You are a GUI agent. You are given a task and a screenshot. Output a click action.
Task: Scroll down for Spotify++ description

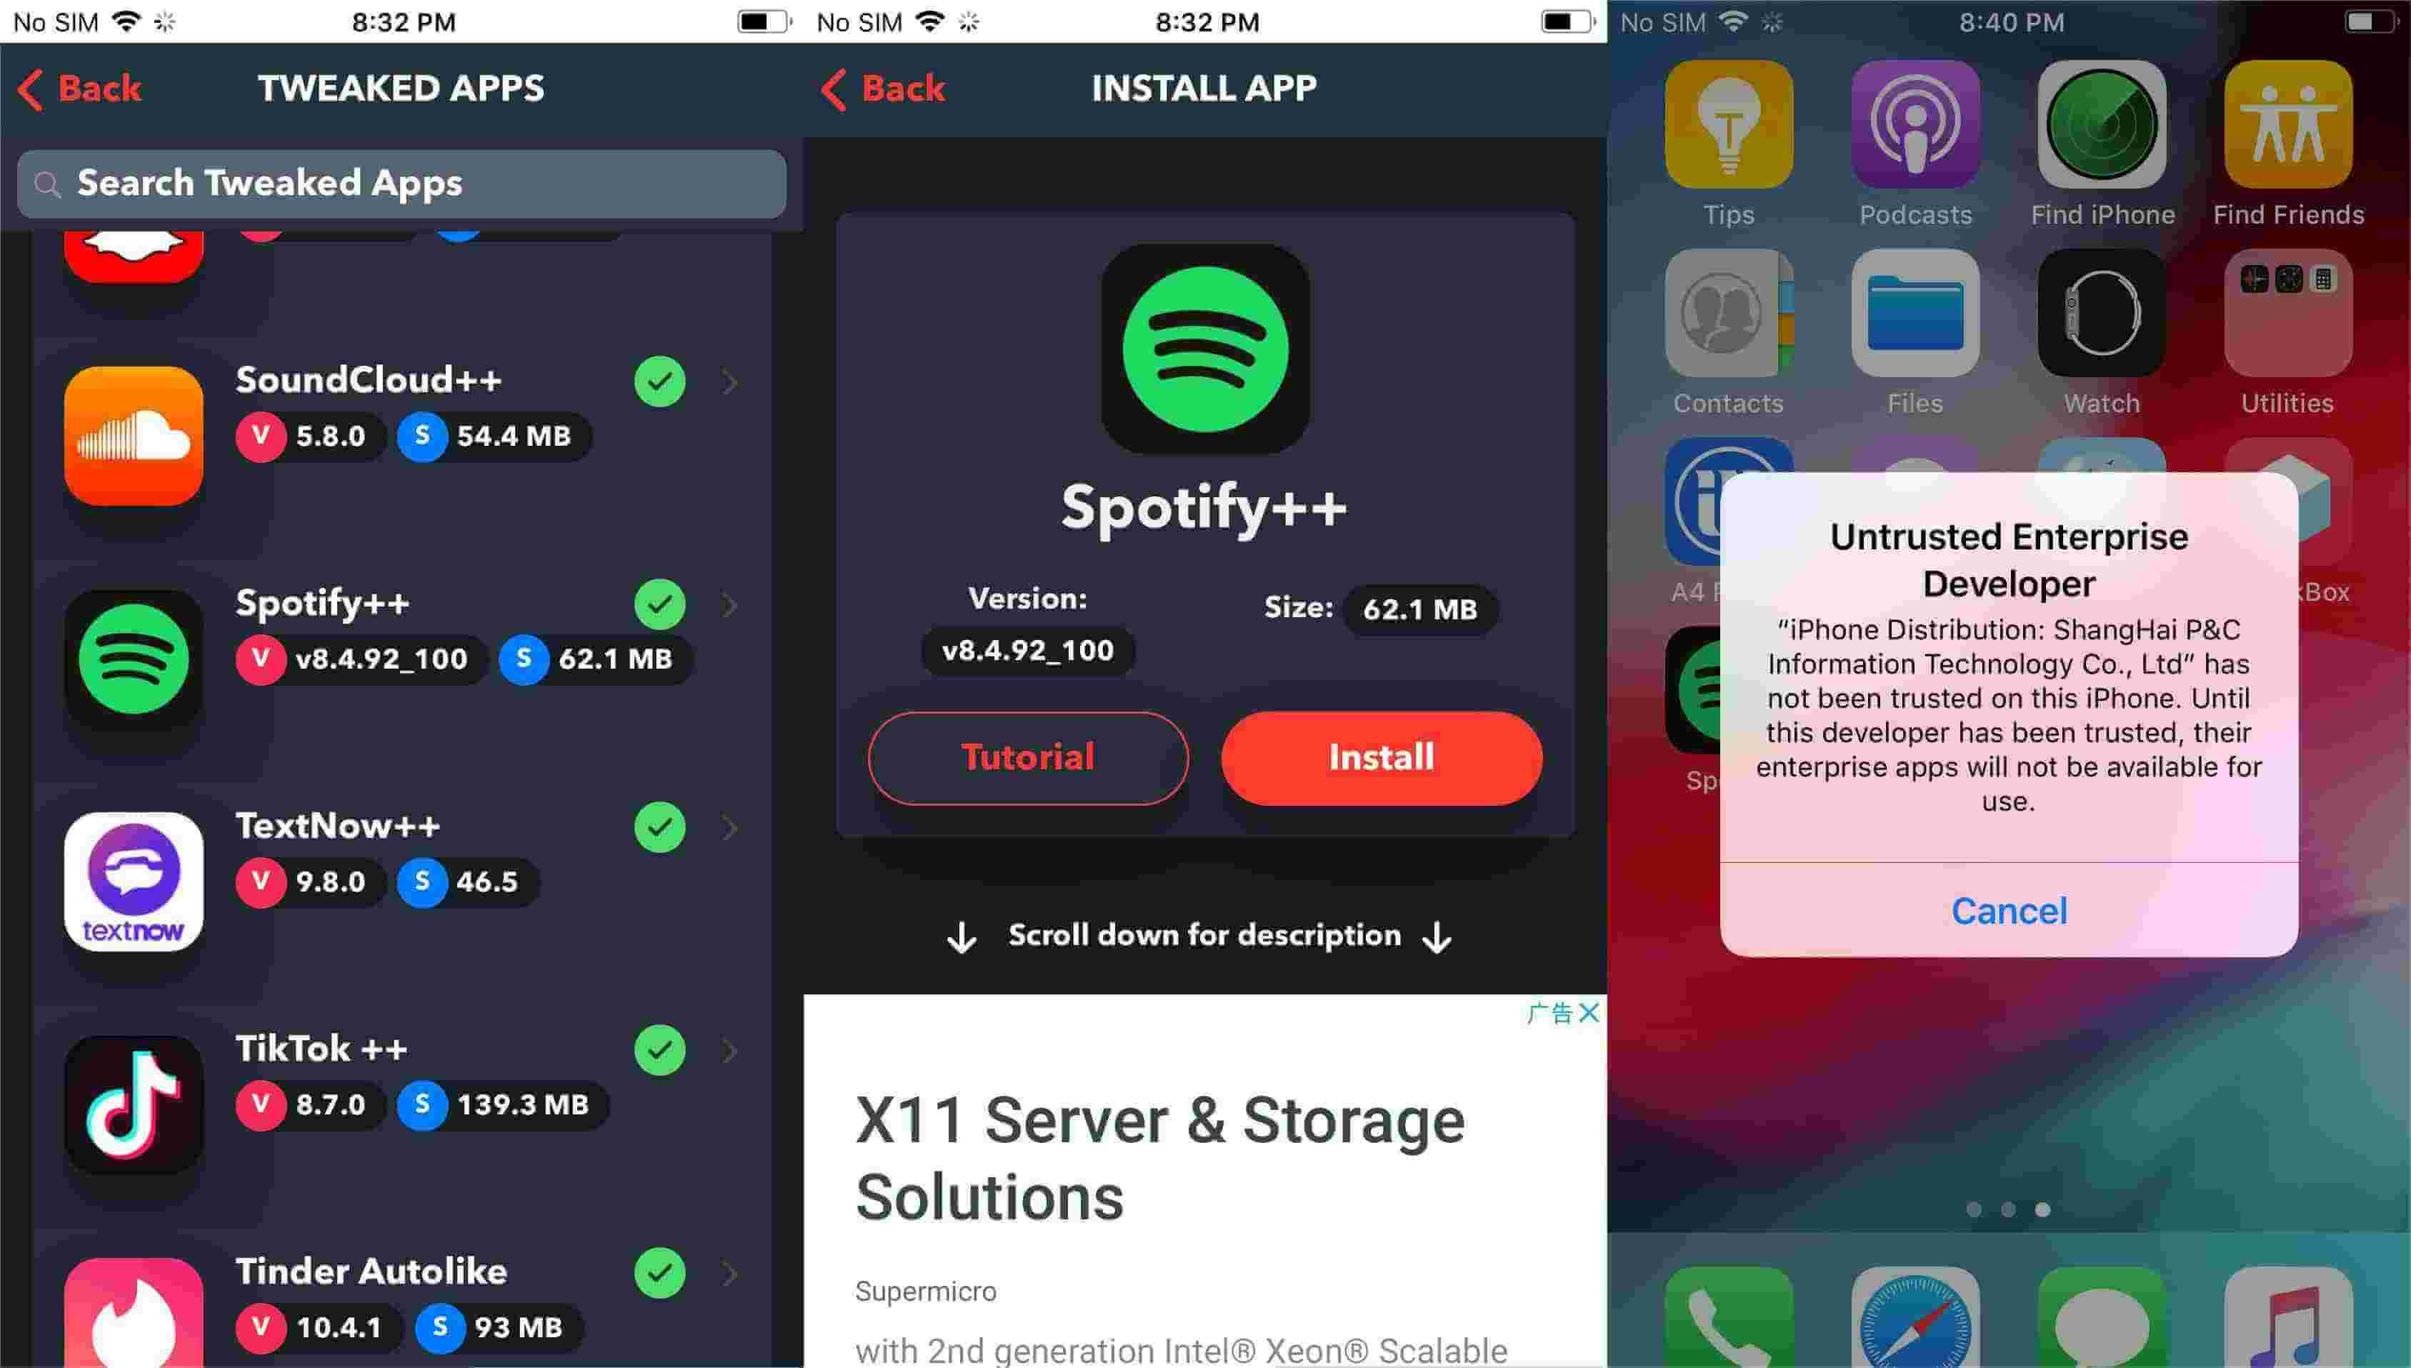pyautogui.click(x=1204, y=936)
